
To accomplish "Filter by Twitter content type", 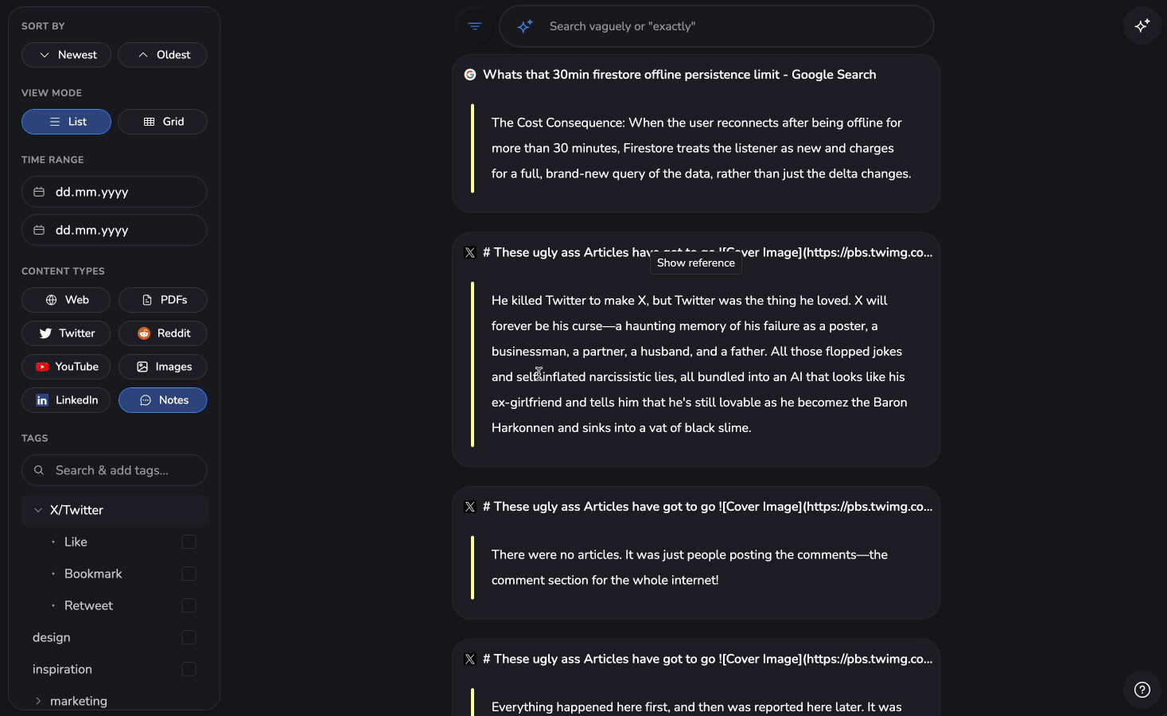I will (x=66, y=333).
